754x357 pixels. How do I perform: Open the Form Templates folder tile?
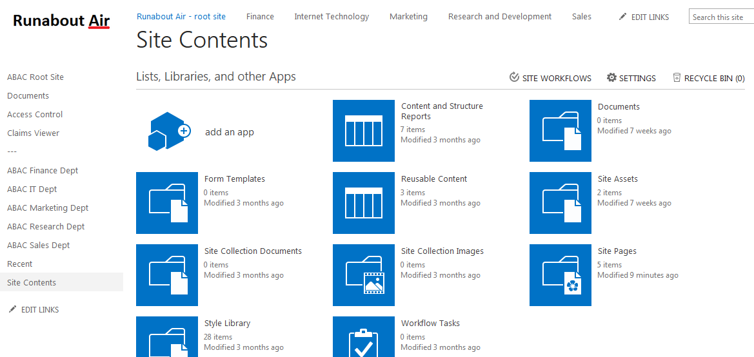click(167, 203)
